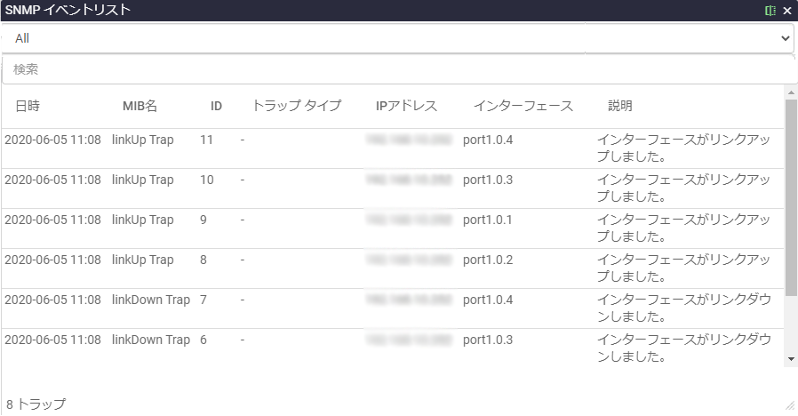Viewport: 798px width, 416px height.
Task: Select the linkDown Trap row with ID 7
Action: pos(150,300)
